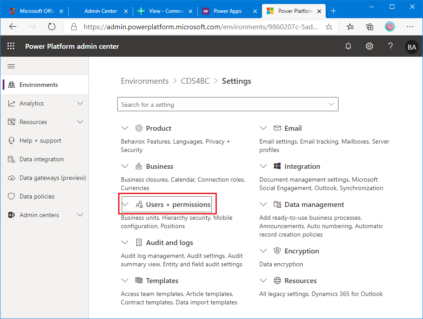Expand the sidebar Resources chevron
This screenshot has width=423, height=319.
[x=80, y=122]
